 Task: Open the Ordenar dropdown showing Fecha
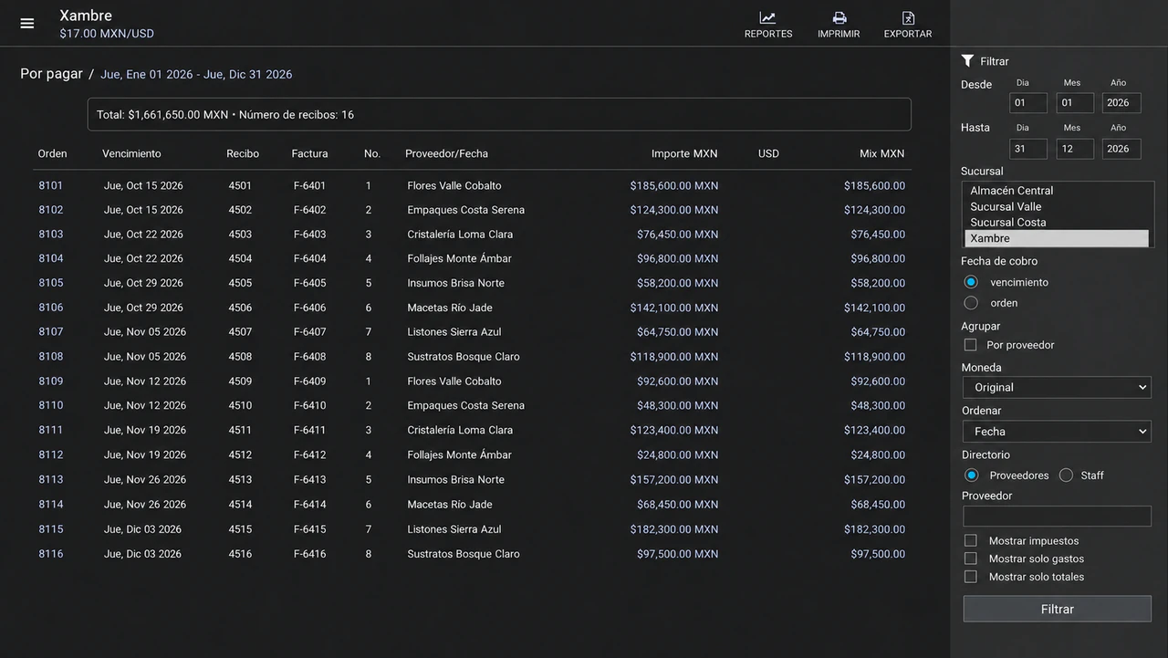[1057, 432]
